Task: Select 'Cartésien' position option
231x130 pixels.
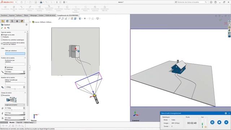Action: tap(6, 69)
